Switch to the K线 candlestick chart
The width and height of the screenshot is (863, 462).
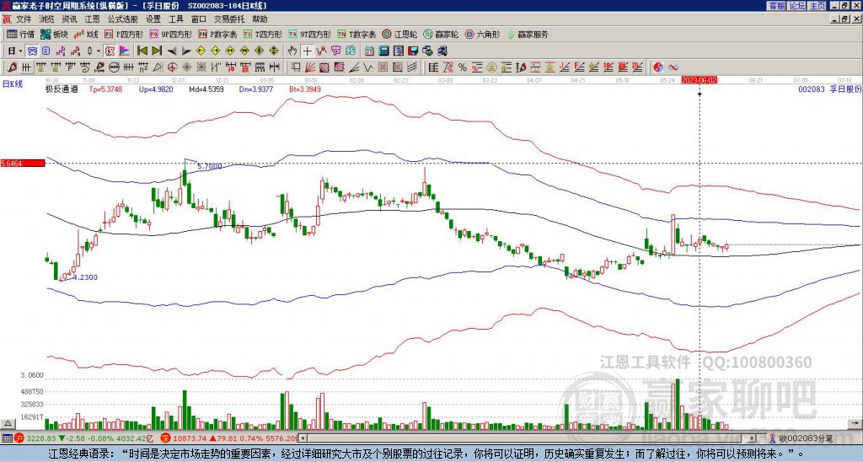(86, 34)
